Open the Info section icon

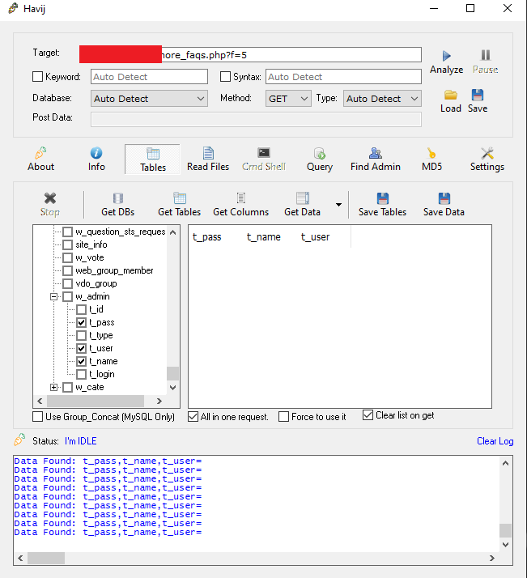(x=96, y=153)
